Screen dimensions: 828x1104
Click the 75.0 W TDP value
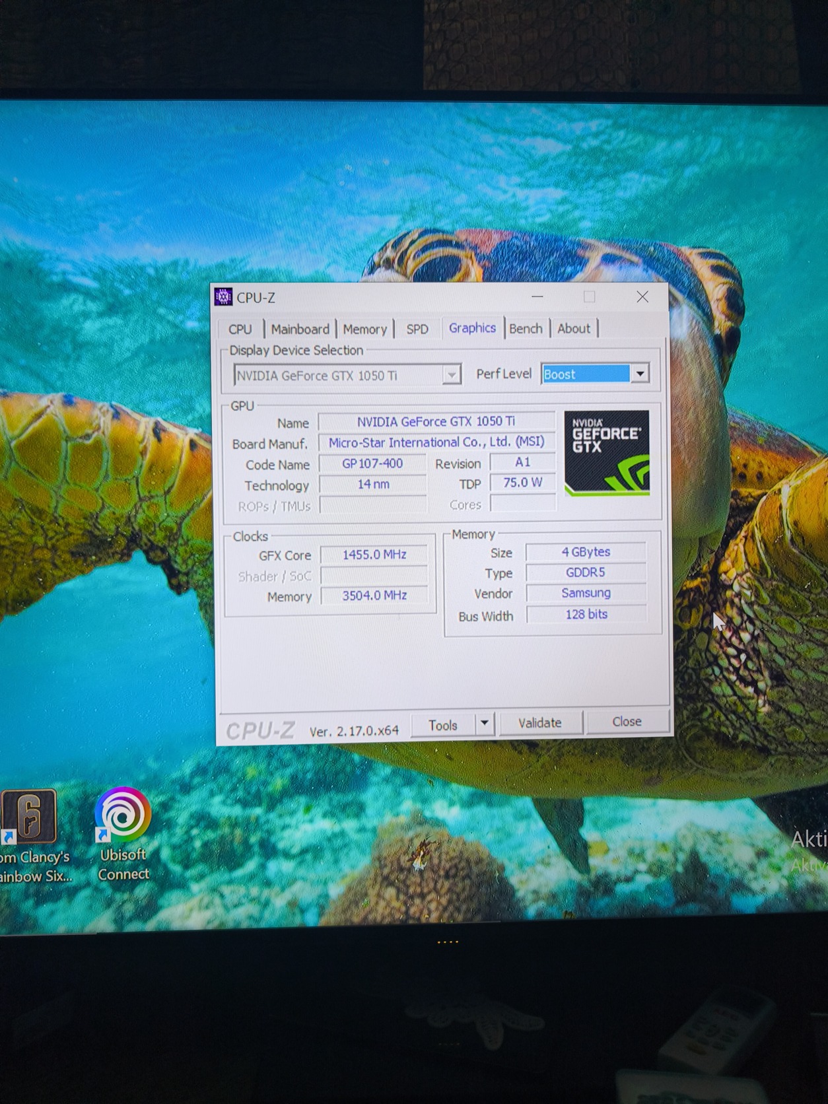tap(522, 483)
